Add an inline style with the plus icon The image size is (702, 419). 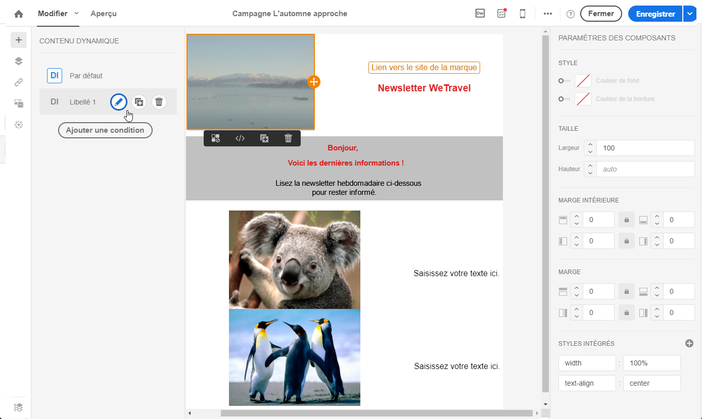689,343
